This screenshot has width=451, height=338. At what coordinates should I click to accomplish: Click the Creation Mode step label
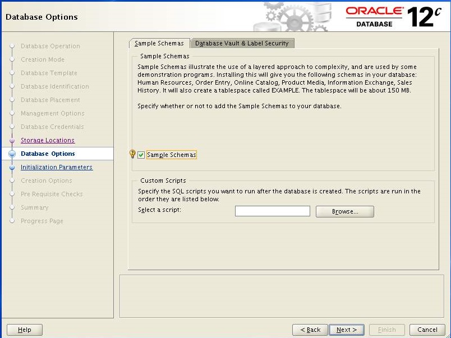point(43,59)
